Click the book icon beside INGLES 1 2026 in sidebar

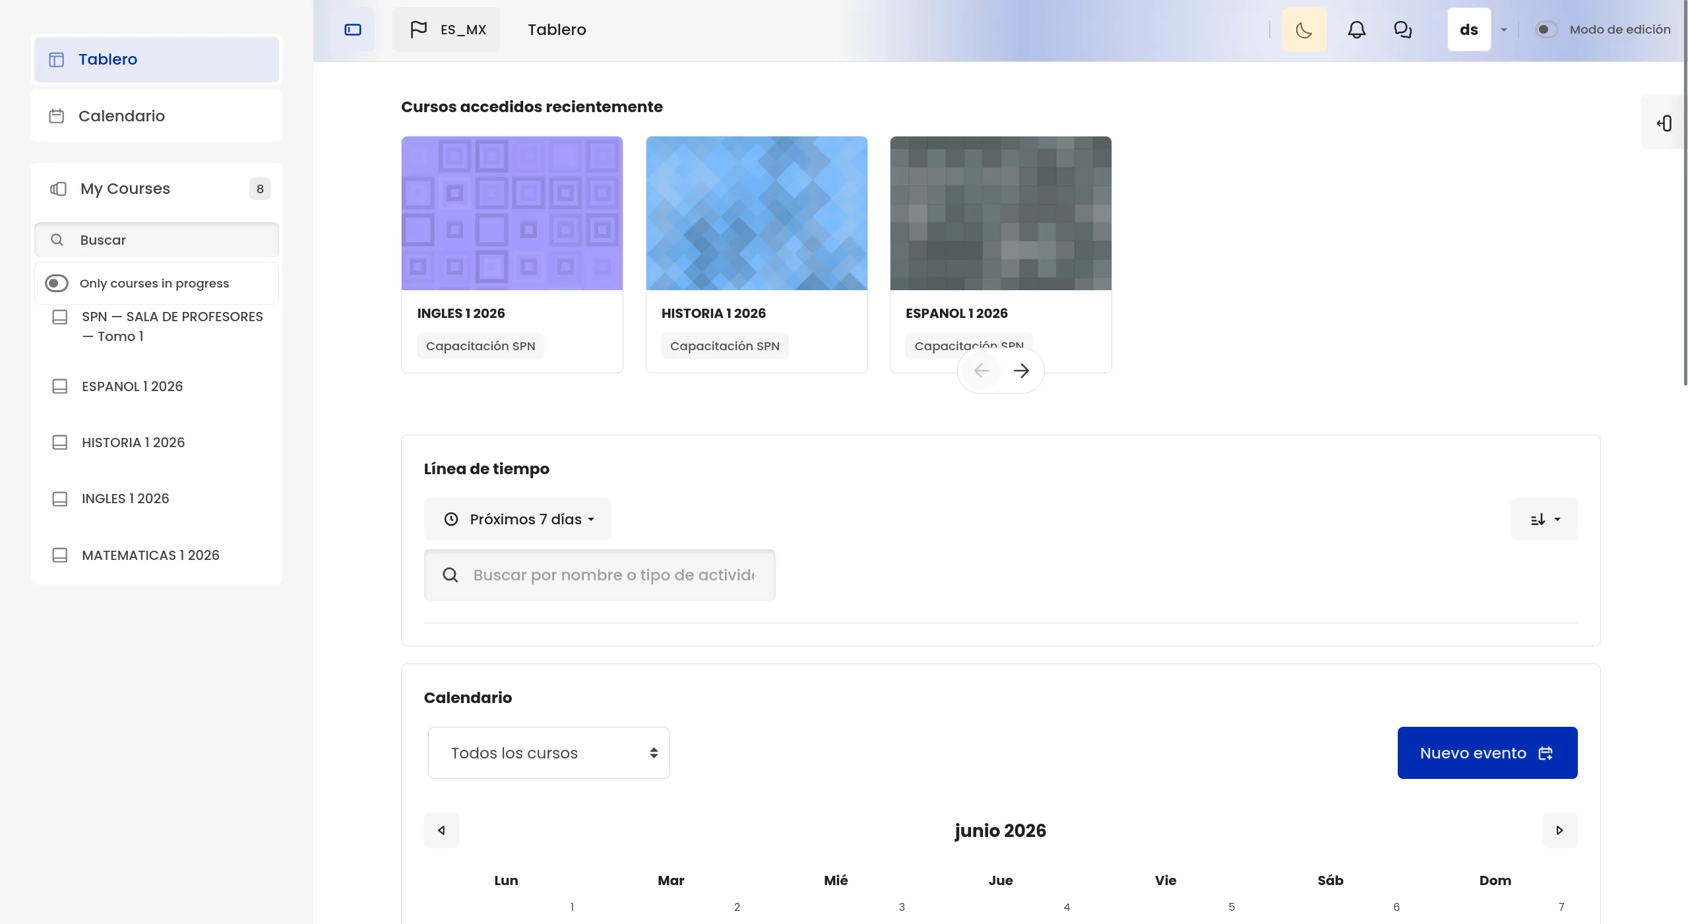coord(60,499)
